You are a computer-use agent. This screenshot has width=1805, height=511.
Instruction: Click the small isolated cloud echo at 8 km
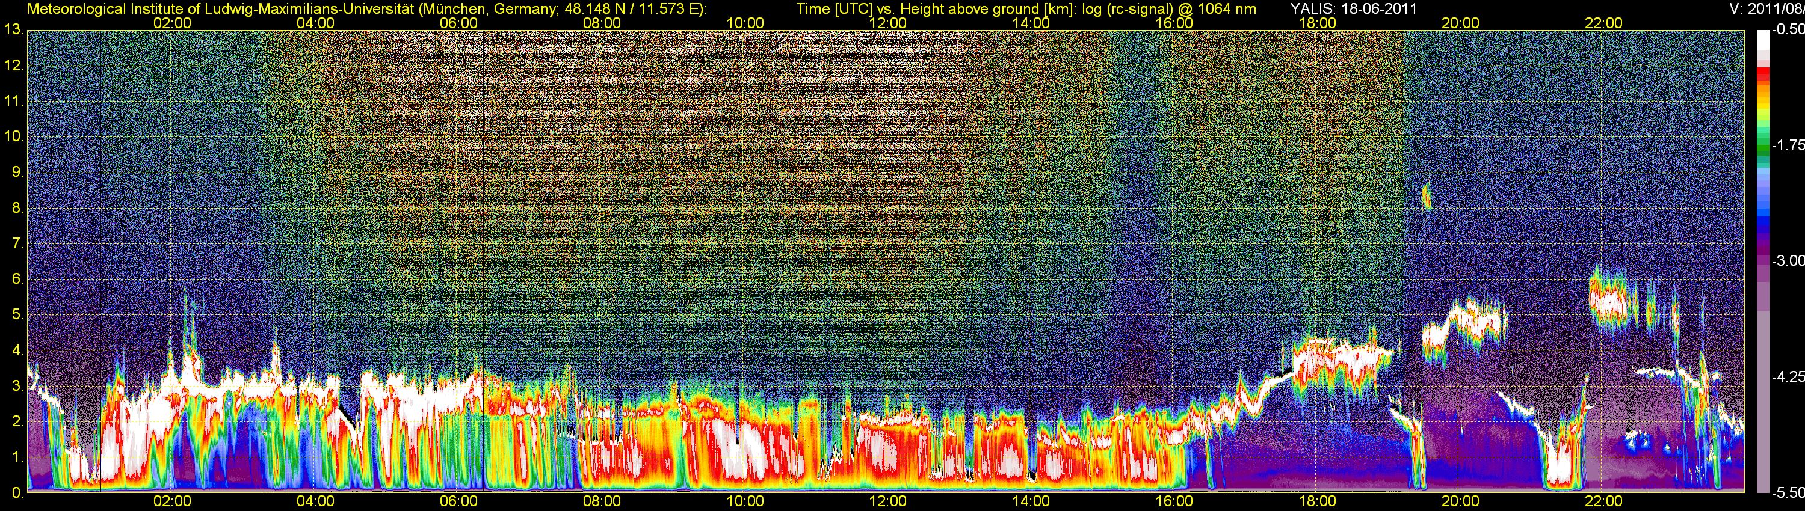pyautogui.click(x=1425, y=197)
